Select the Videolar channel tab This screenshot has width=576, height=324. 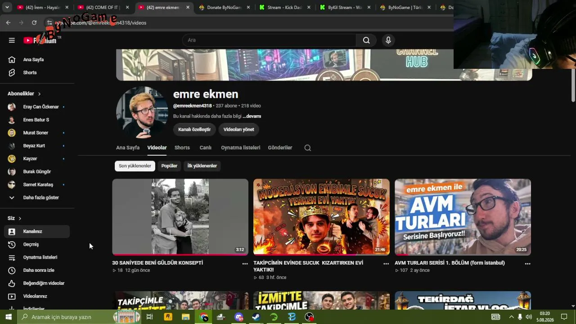coord(157,148)
